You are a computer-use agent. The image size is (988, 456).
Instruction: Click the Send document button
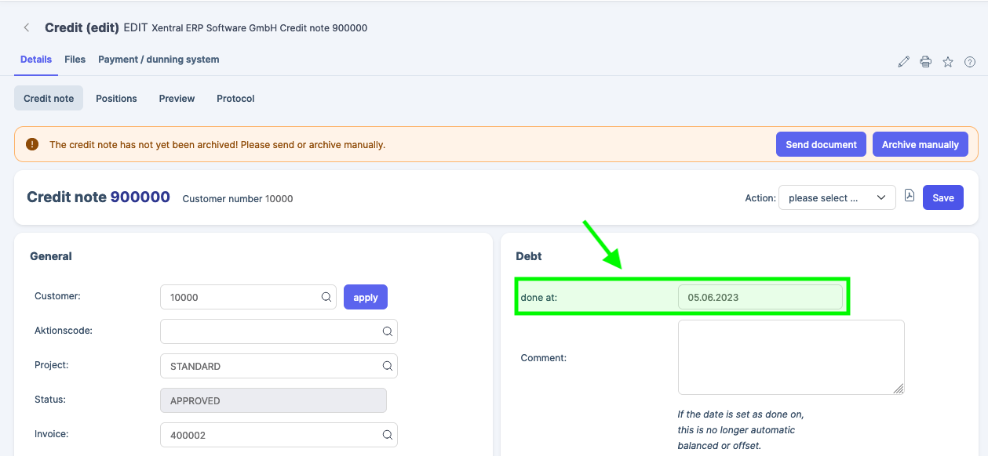(821, 144)
